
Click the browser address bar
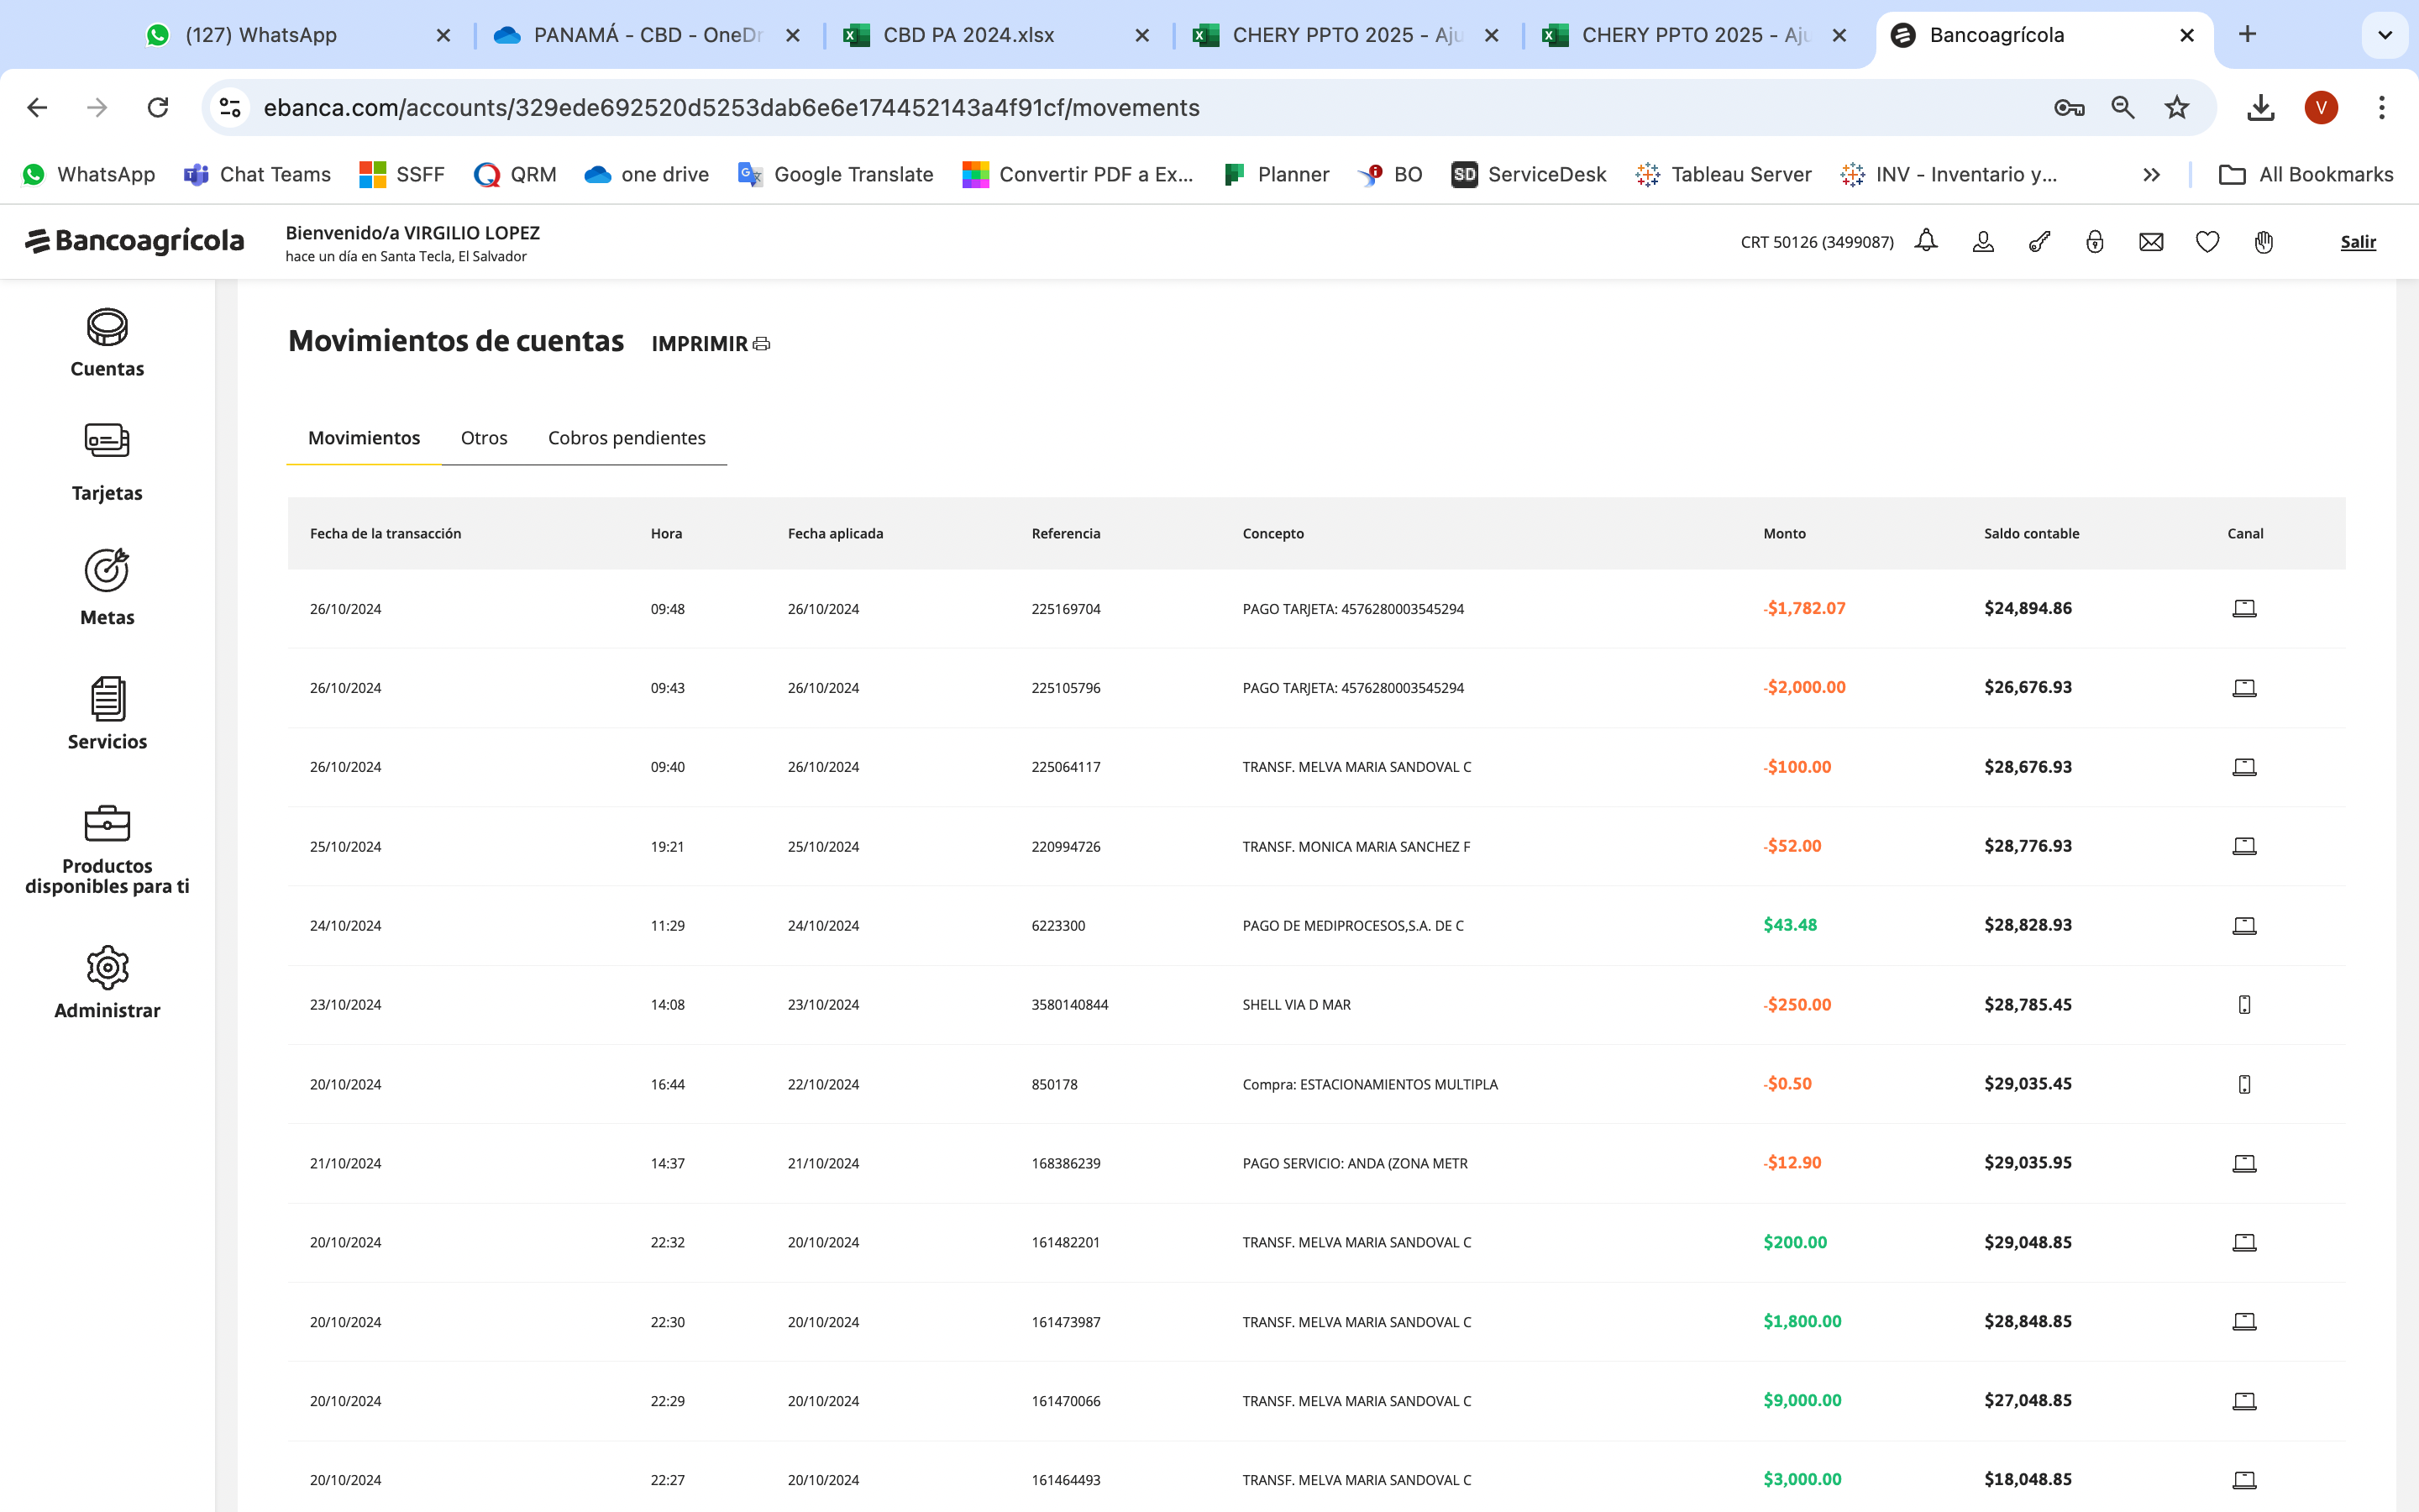point(1099,108)
